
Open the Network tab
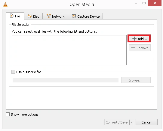click(x=55, y=16)
